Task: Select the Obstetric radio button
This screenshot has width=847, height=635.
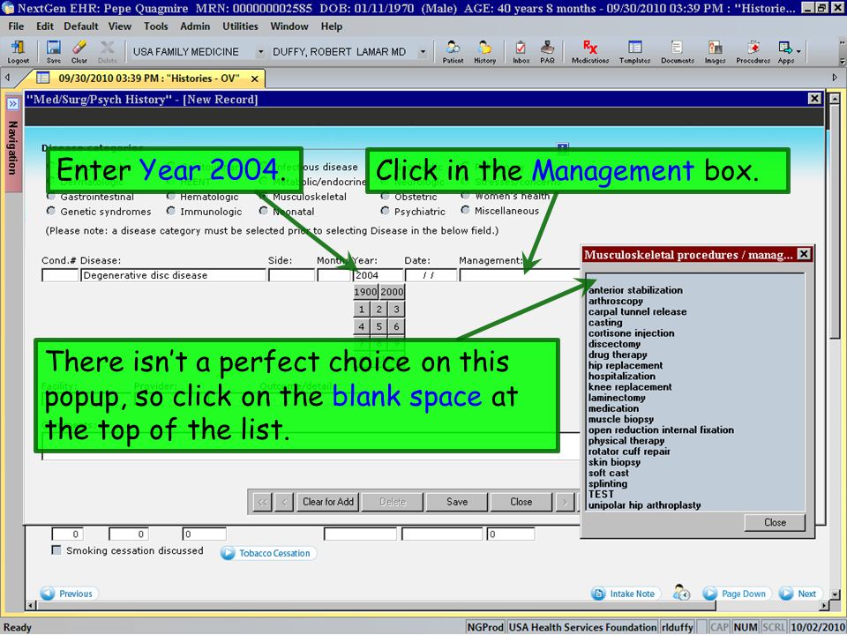Action: coord(385,196)
